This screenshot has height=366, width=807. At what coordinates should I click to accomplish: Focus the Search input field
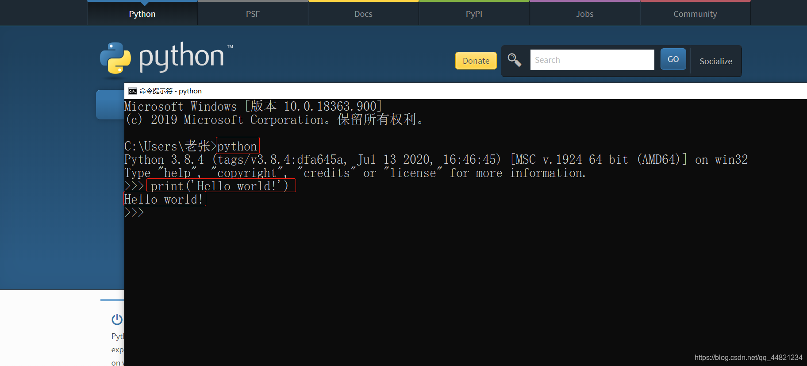[592, 60]
